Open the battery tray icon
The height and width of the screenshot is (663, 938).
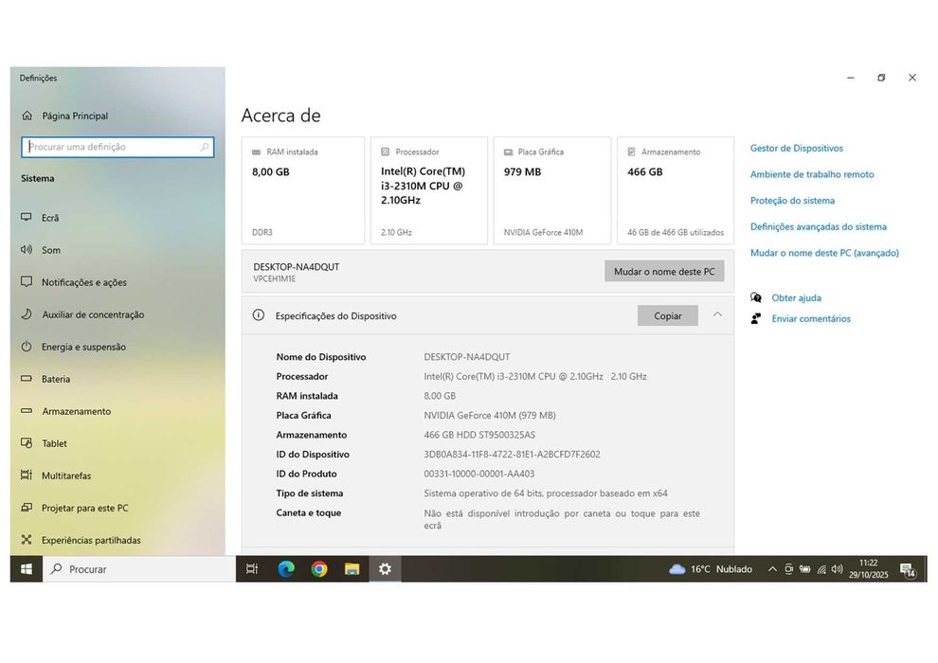pyautogui.click(x=805, y=569)
